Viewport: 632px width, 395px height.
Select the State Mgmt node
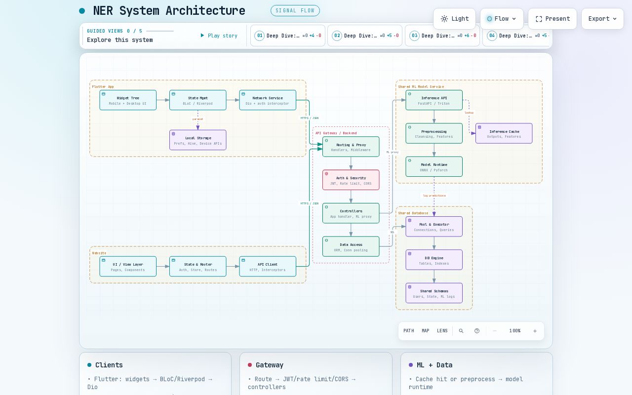(x=198, y=100)
